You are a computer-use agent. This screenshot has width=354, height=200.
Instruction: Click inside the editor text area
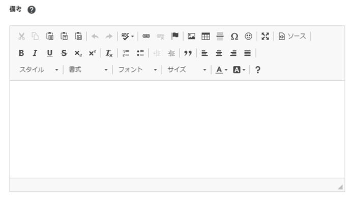[177, 129]
